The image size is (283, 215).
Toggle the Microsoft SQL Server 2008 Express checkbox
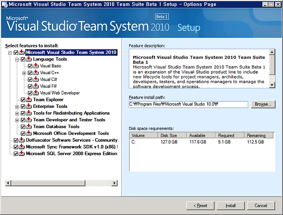click(x=16, y=154)
